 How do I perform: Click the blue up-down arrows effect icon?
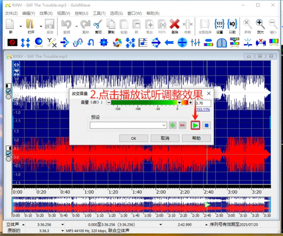coord(25,42)
